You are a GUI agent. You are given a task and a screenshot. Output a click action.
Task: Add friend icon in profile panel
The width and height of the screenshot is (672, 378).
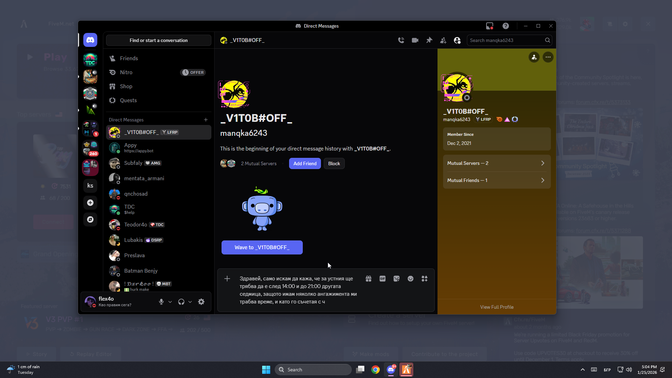(534, 57)
